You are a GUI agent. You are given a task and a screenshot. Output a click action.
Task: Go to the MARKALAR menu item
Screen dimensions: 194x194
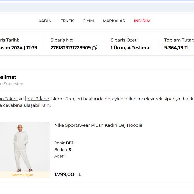[114, 21]
